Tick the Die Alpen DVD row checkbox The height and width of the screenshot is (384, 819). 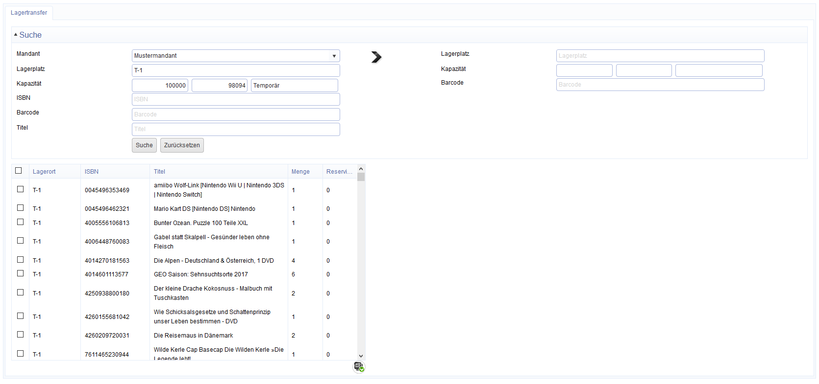[21, 260]
